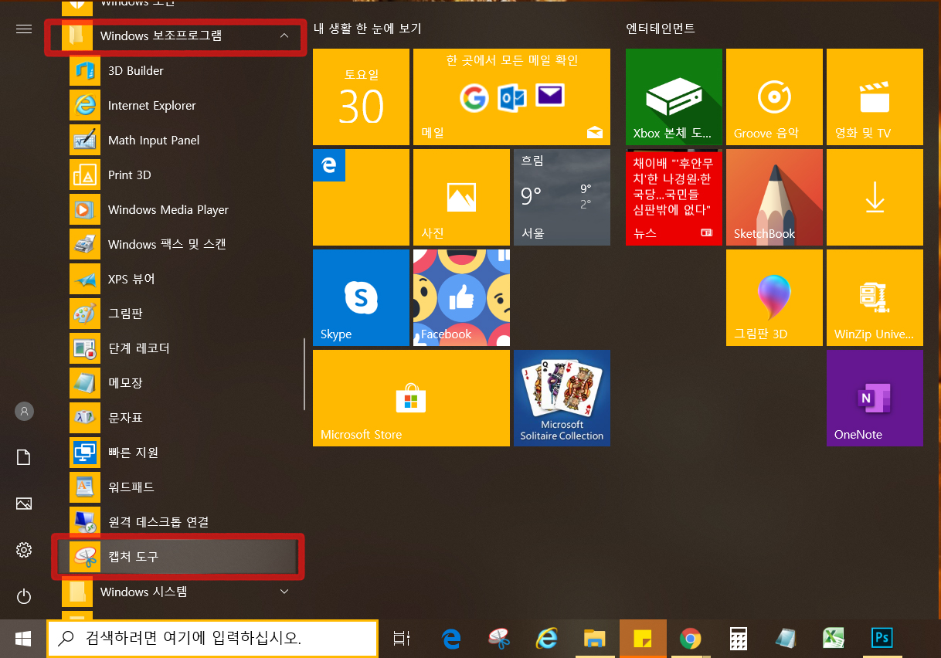Image resolution: width=941 pixels, height=658 pixels.
Task: Open Pictures from Start sidebar
Action: point(24,504)
